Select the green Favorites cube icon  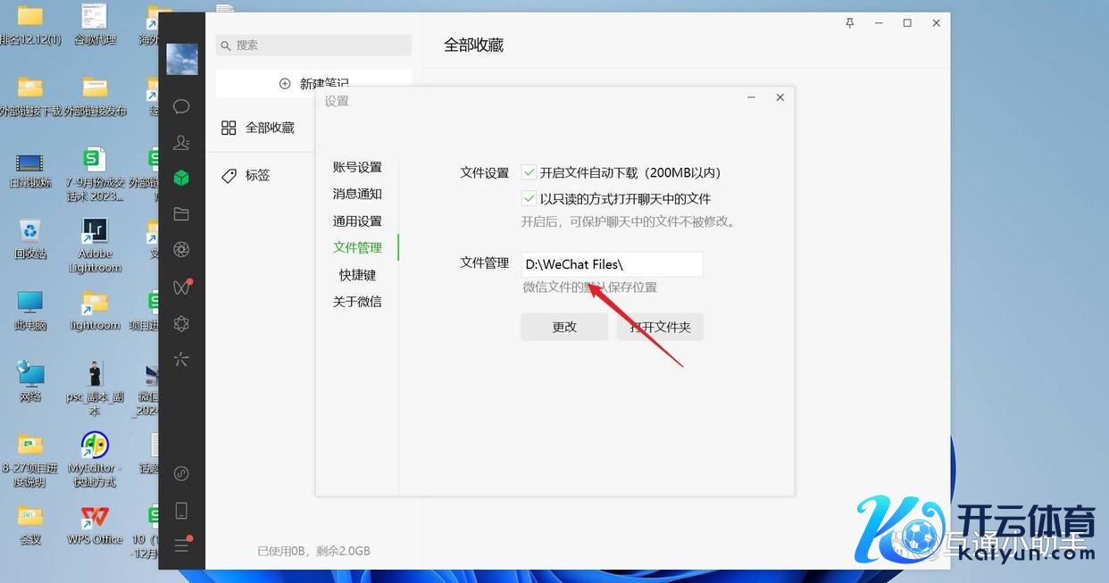click(x=181, y=178)
